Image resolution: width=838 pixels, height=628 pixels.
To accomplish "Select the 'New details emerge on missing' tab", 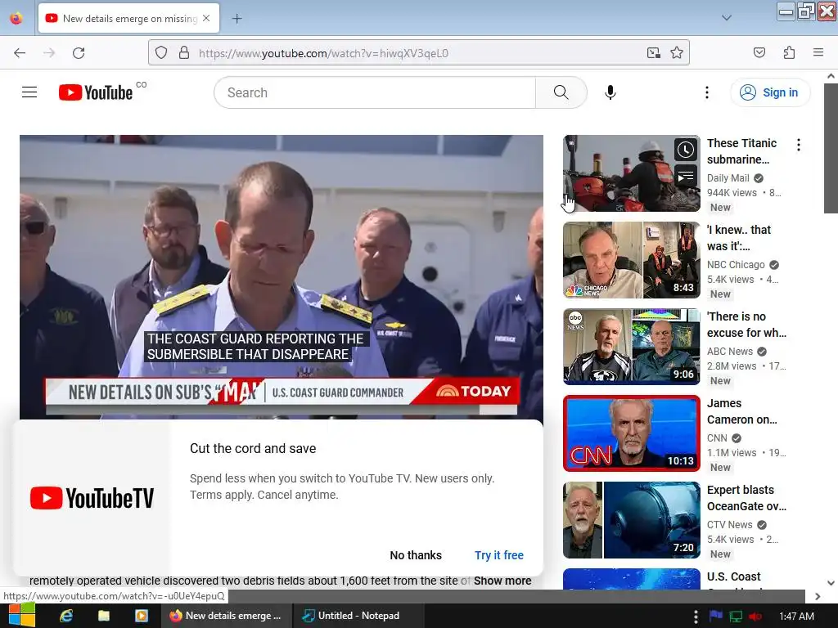I will (x=128, y=18).
